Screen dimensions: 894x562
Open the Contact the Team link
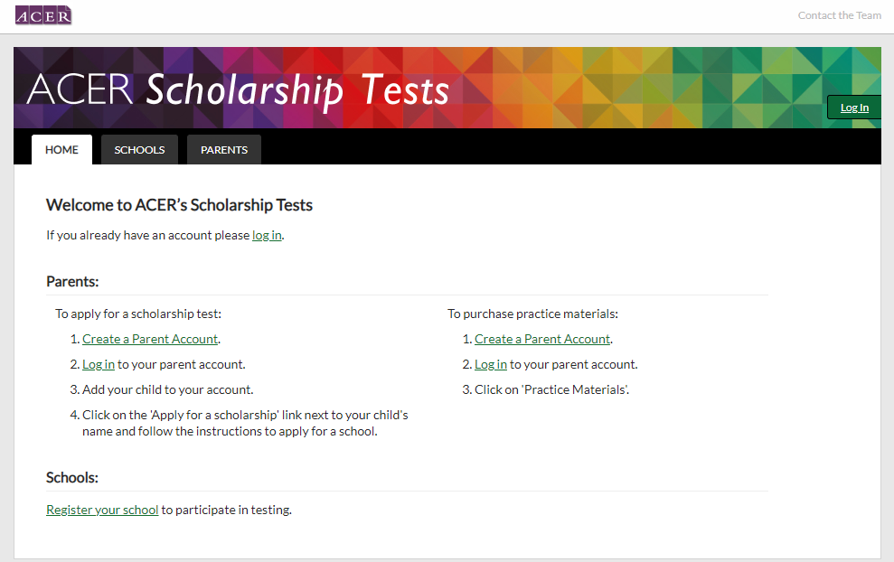[x=839, y=15]
